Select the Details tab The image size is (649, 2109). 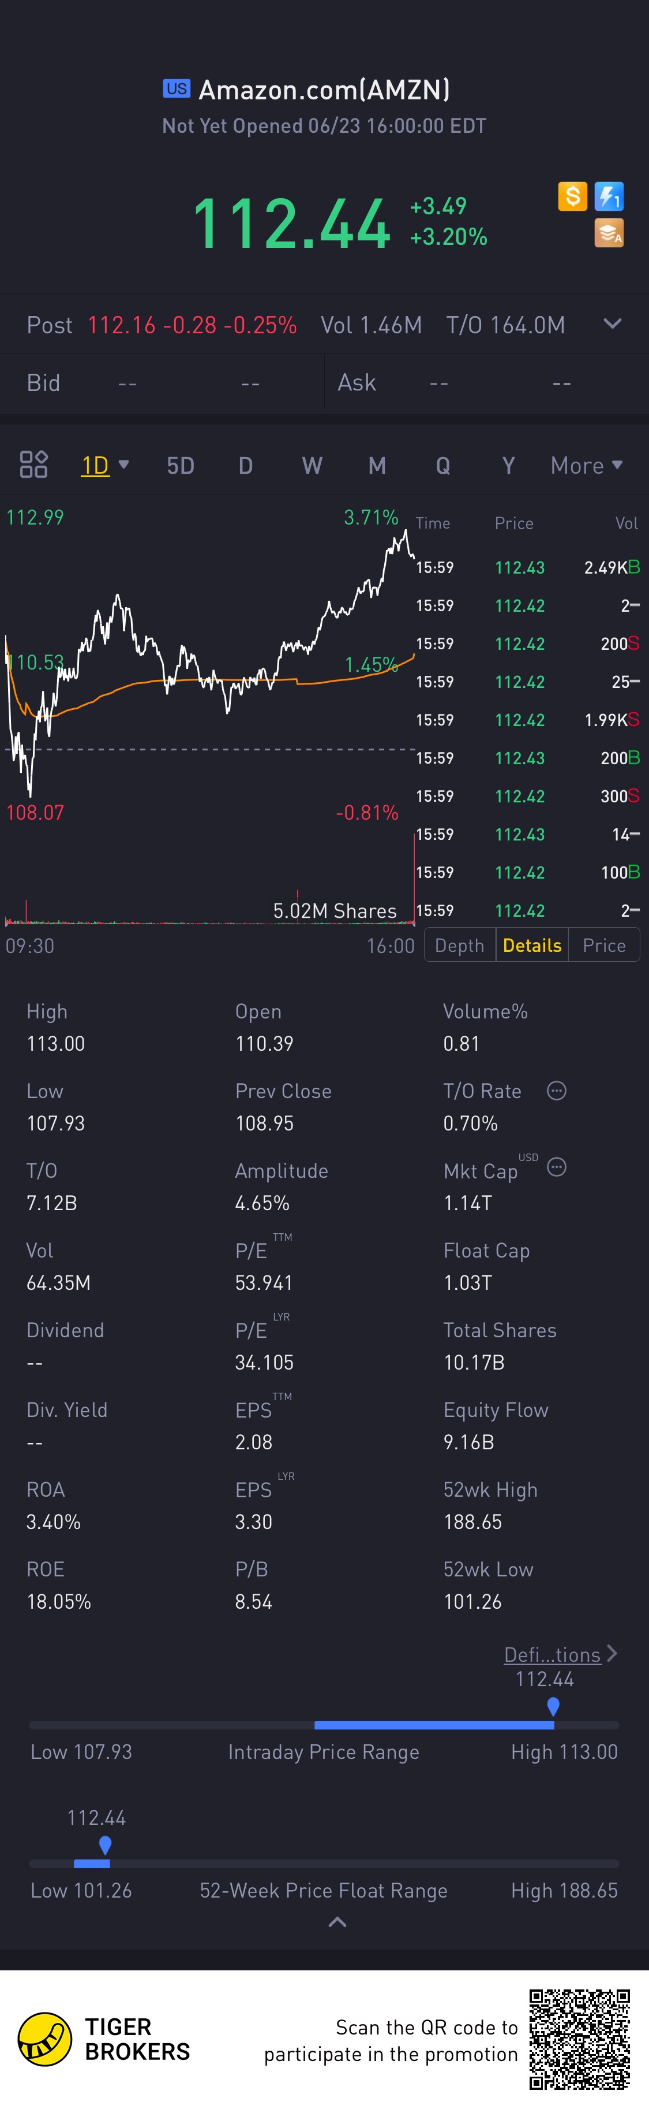[x=532, y=946]
